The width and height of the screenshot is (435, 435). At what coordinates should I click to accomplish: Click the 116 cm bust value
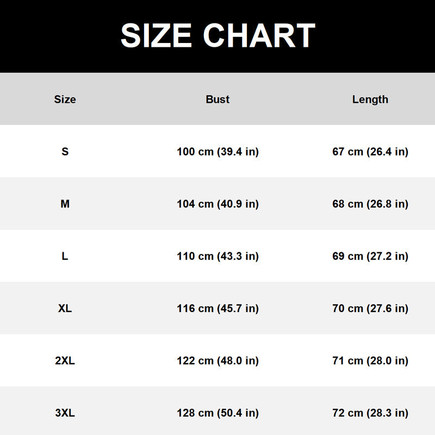(x=218, y=308)
